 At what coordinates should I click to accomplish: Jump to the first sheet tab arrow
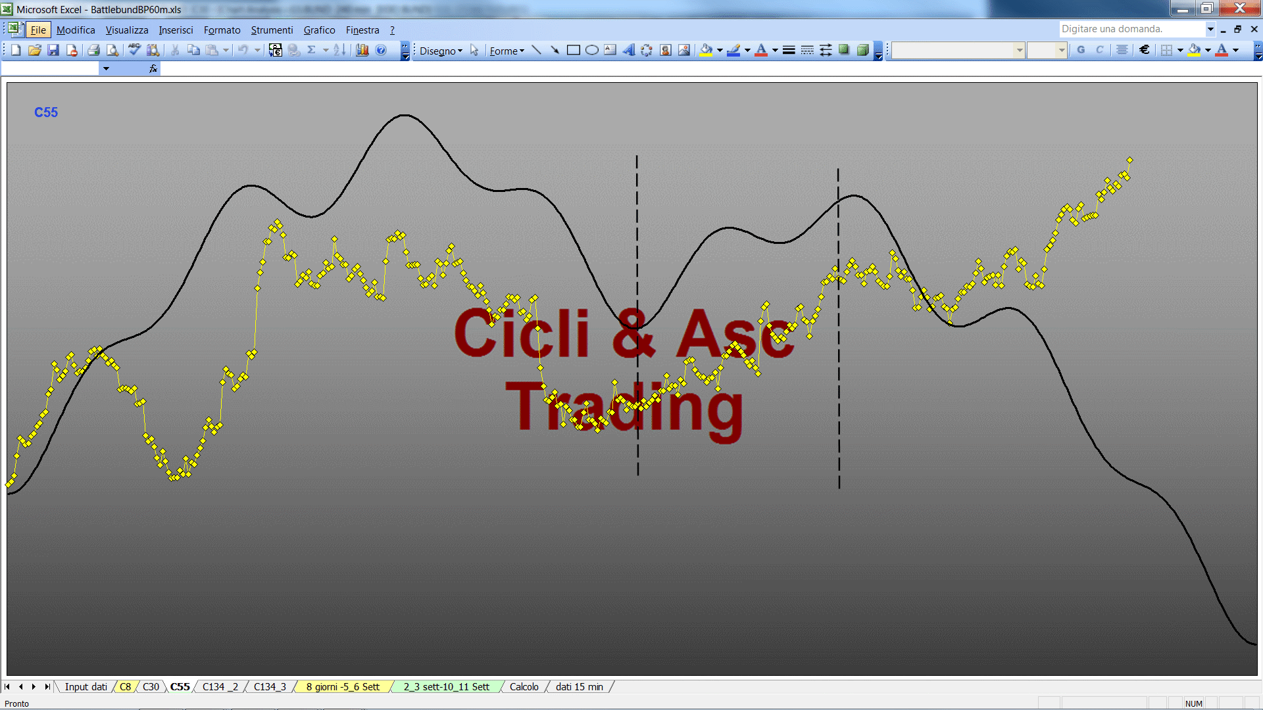pyautogui.click(x=7, y=686)
